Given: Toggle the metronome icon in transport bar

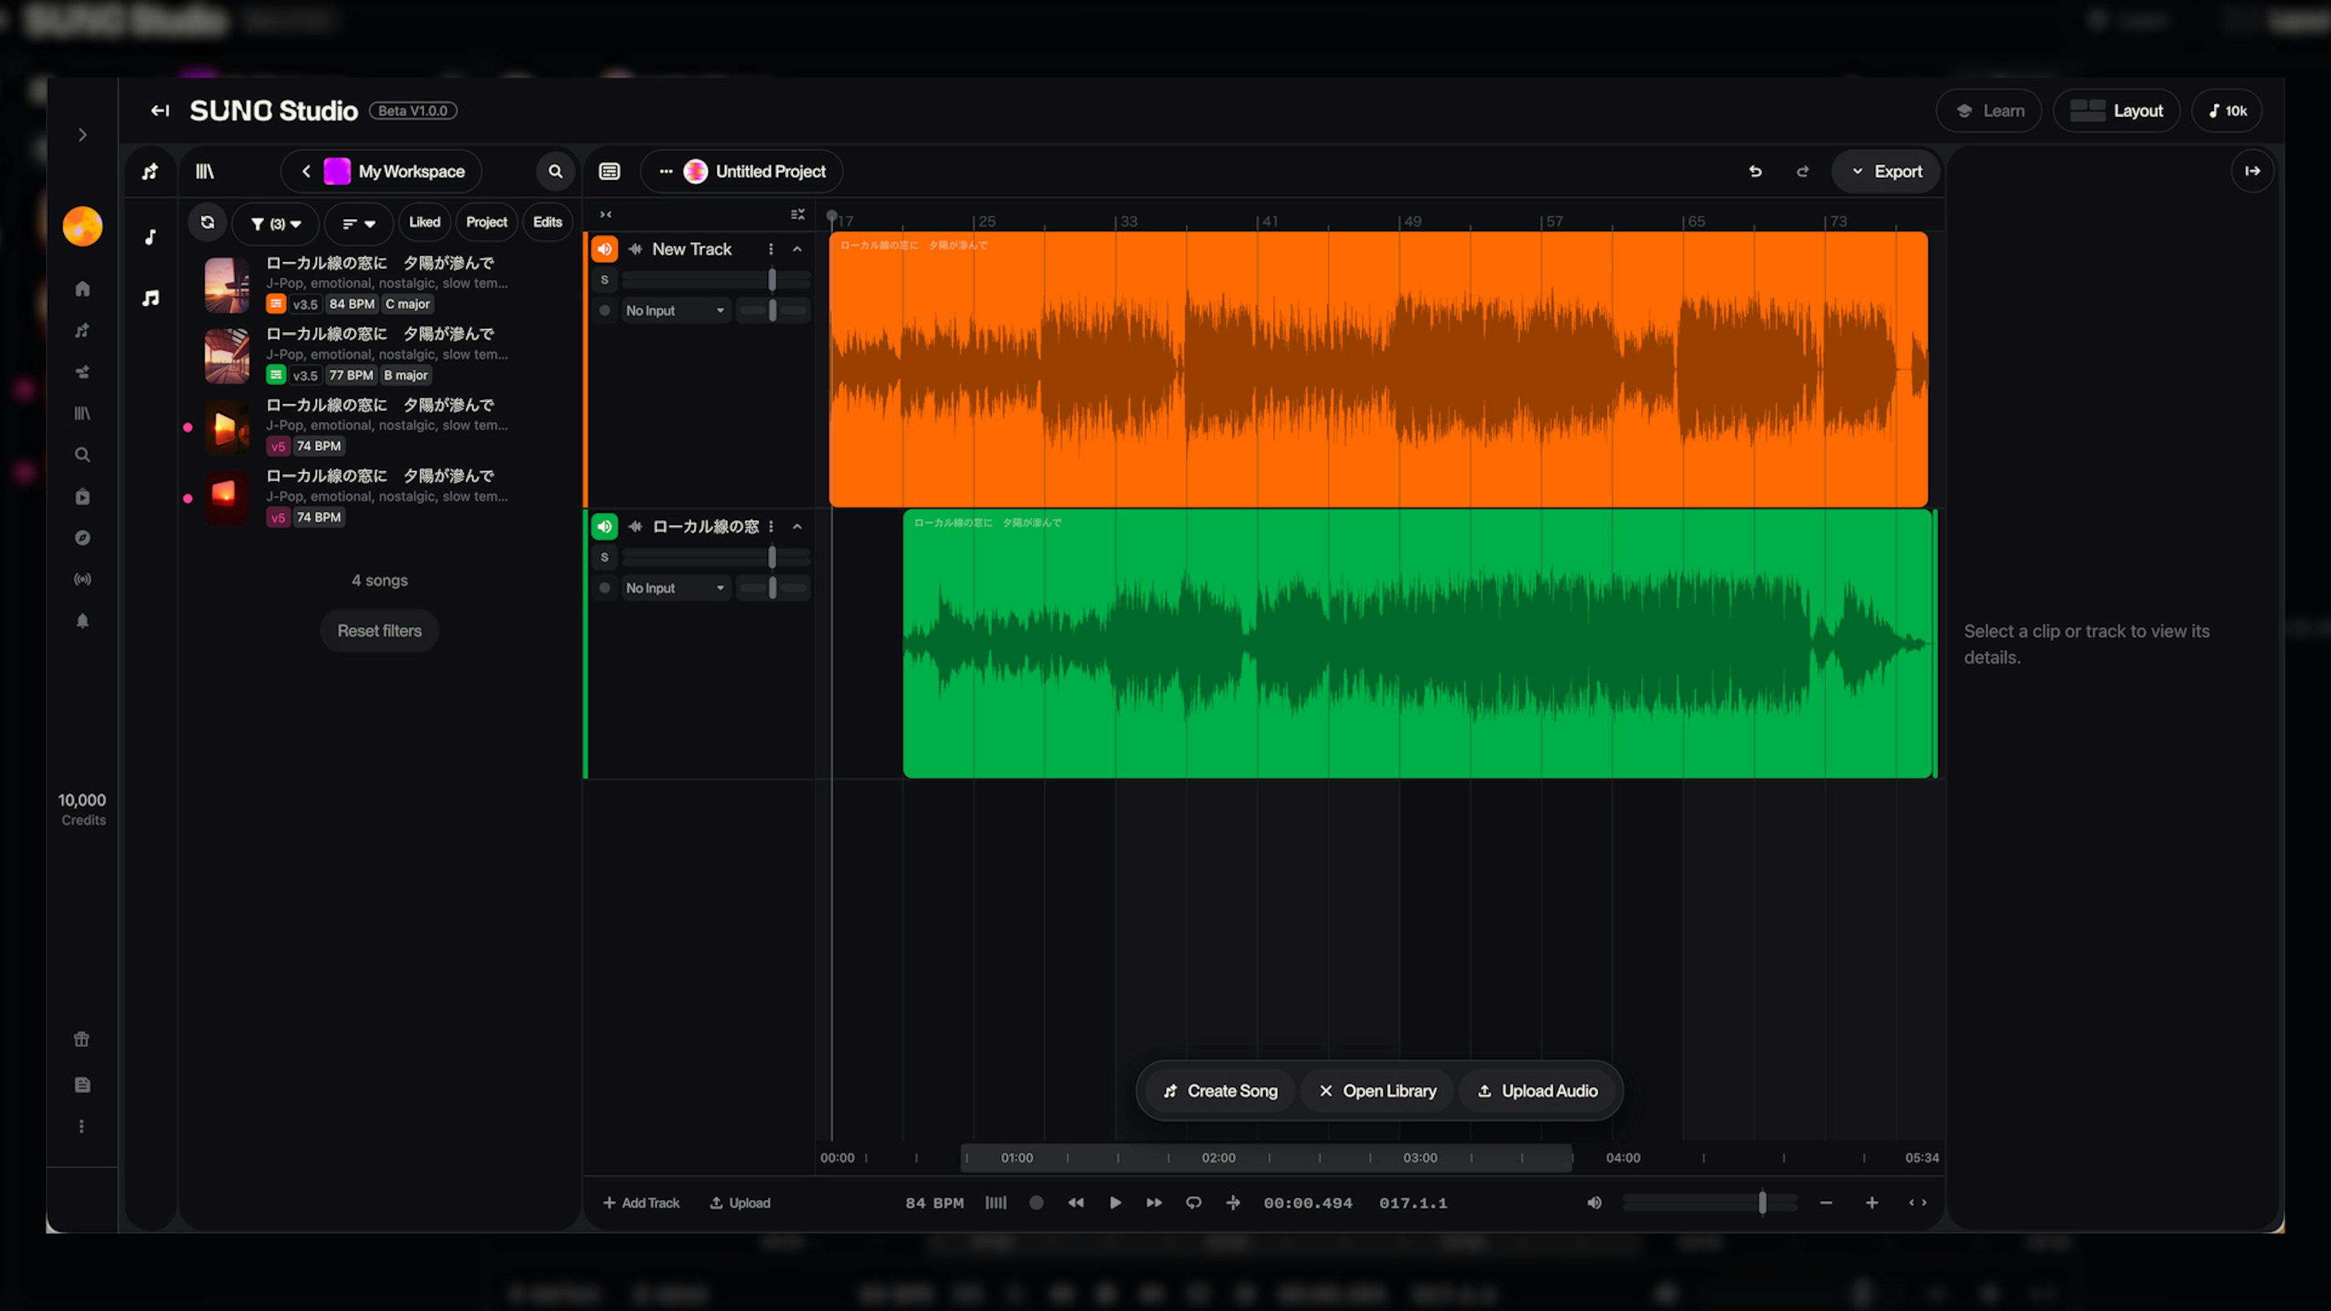Looking at the screenshot, I should tap(996, 1202).
